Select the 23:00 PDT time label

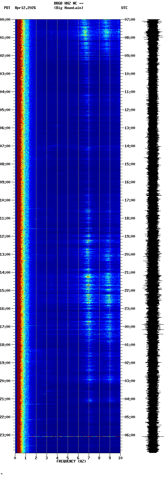click(5, 435)
